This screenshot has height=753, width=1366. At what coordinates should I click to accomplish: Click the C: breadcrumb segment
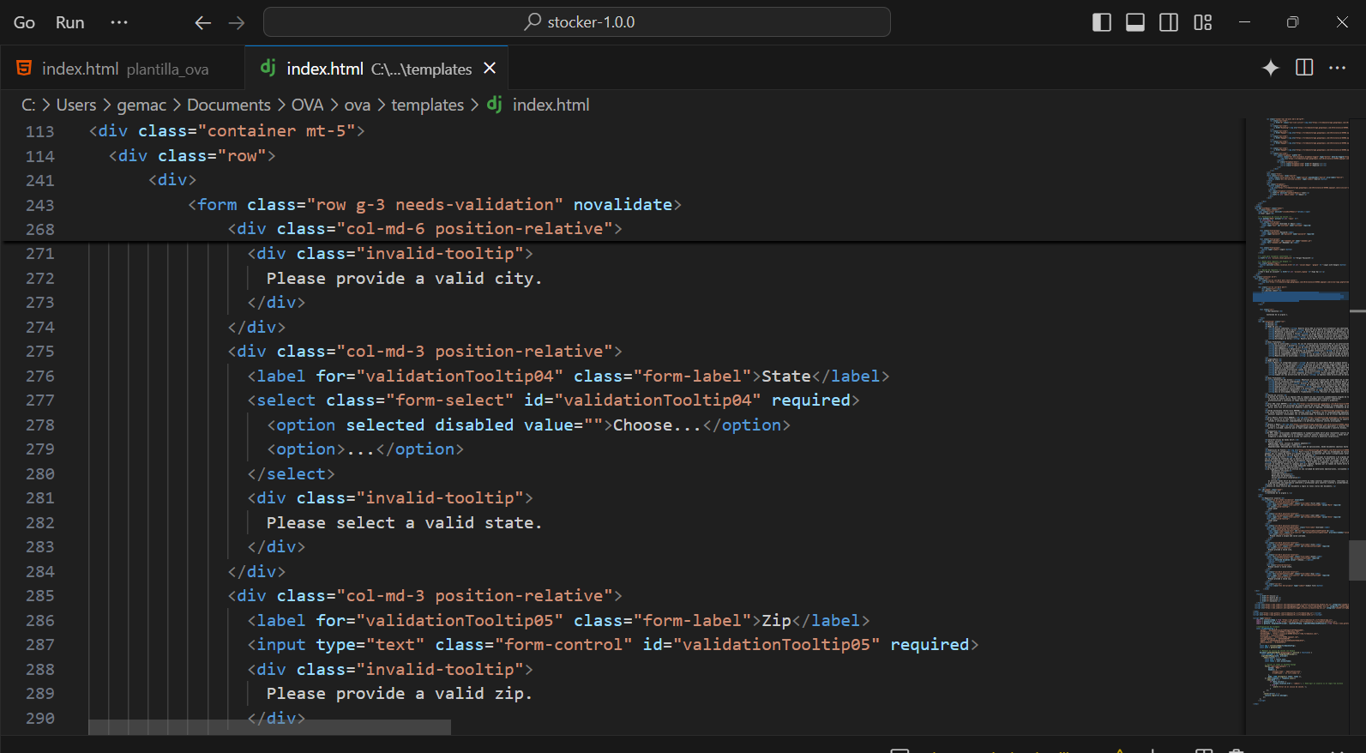click(28, 105)
